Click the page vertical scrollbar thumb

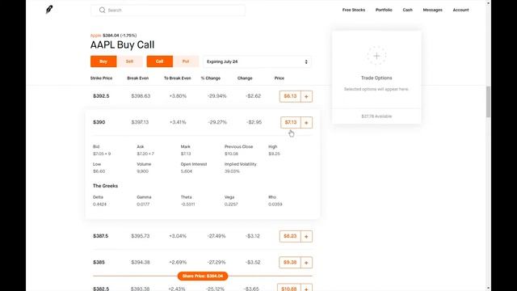pyautogui.click(x=488, y=102)
